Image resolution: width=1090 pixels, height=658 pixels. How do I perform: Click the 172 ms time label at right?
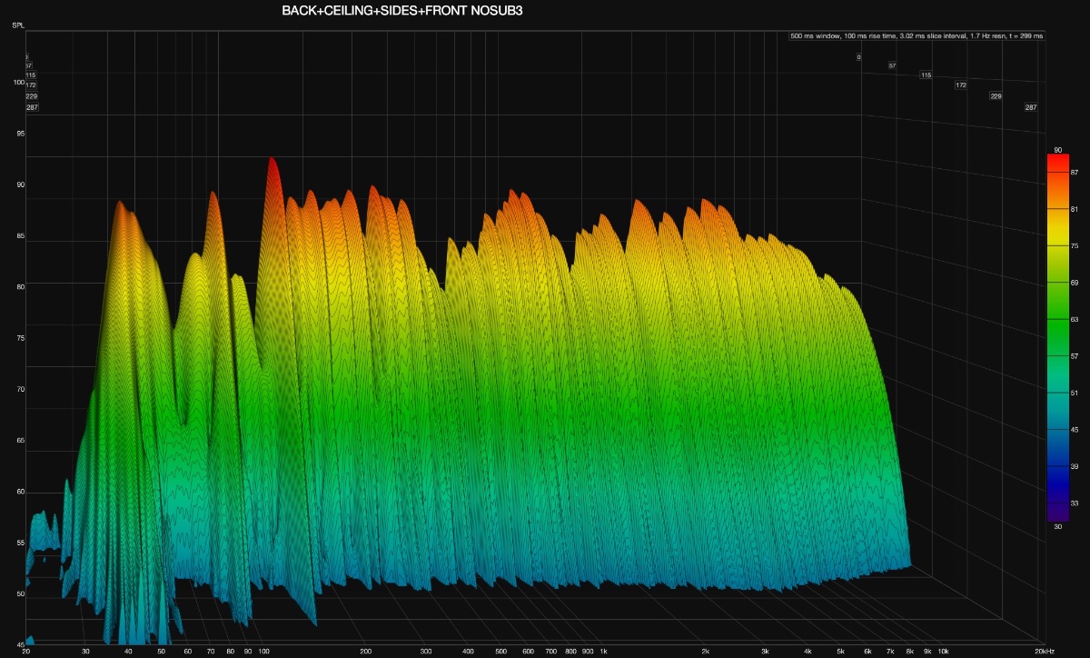[960, 85]
